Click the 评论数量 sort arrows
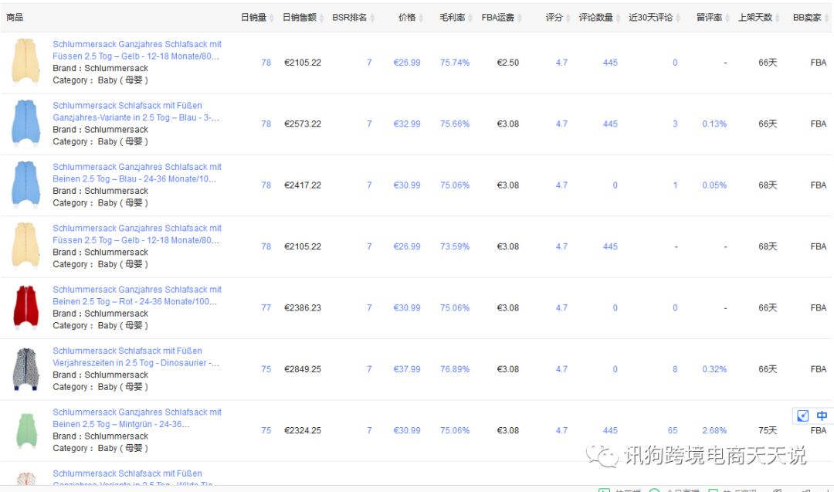The image size is (834, 492). (619, 18)
